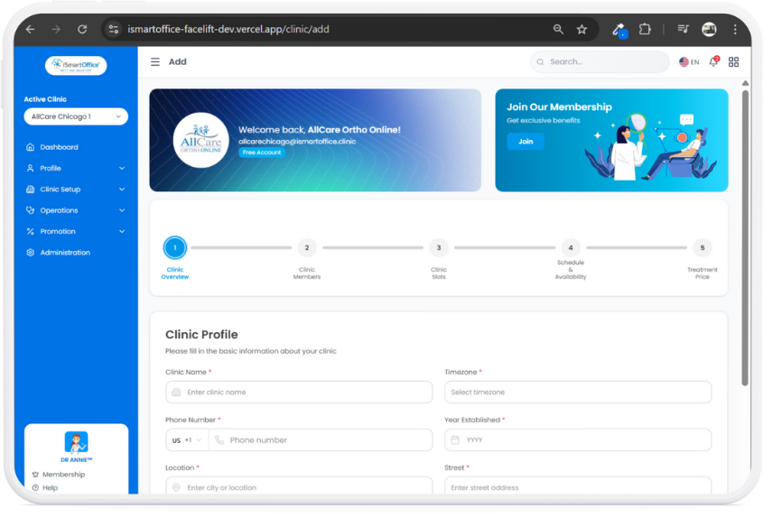The height and width of the screenshot is (518, 764).
Task: Open Administration in the sidebar
Action: (x=65, y=253)
